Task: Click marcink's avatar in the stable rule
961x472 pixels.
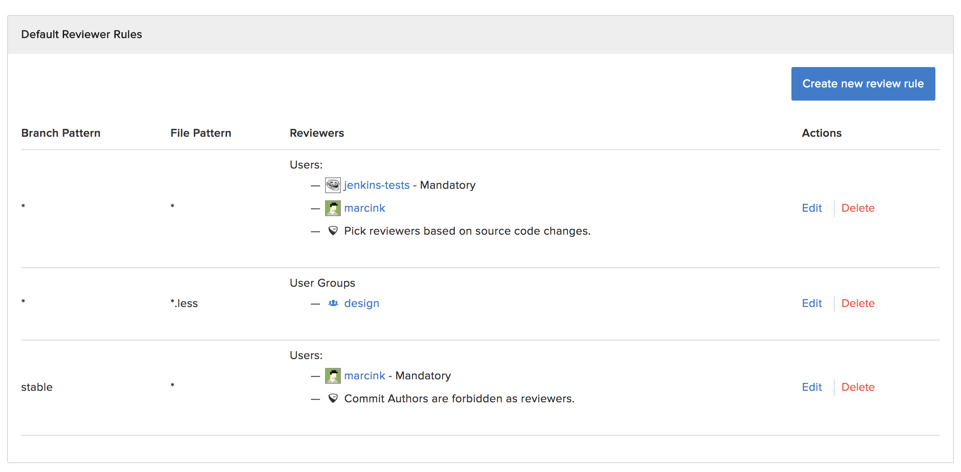Action: [333, 376]
